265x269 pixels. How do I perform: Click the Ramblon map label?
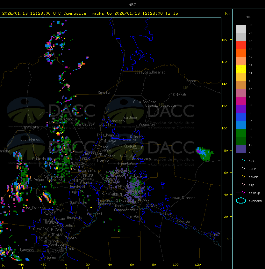[x=104, y=92]
